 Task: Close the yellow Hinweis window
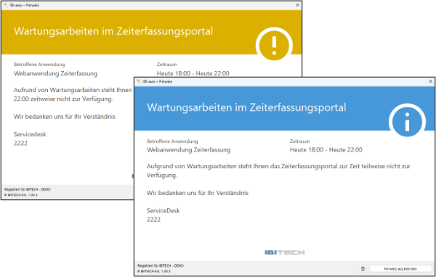(297, 5)
